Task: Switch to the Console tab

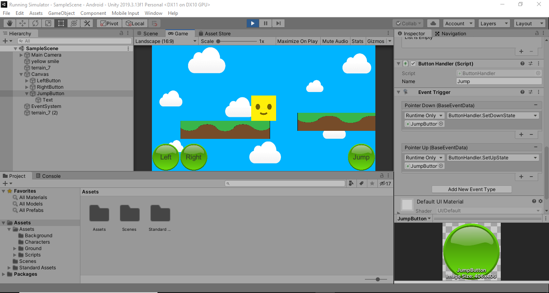Action: coord(48,176)
